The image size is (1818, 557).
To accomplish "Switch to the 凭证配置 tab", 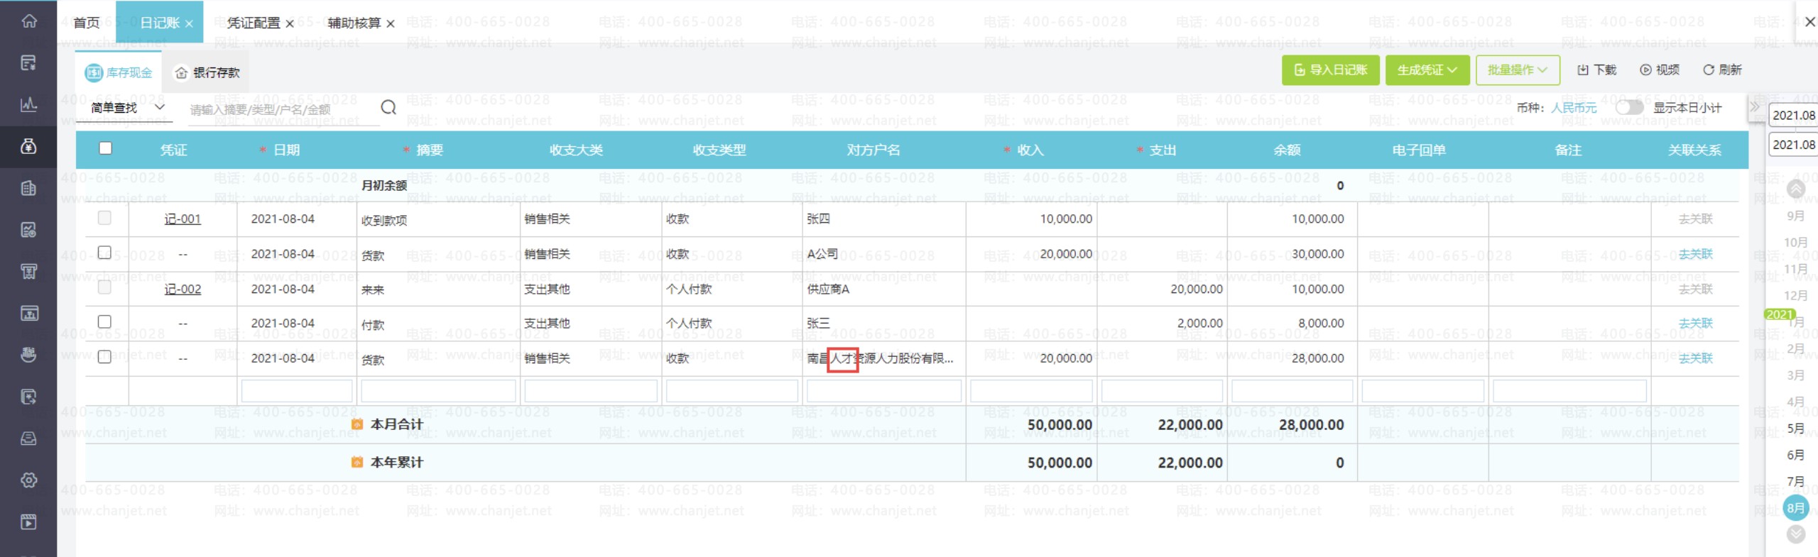I will click(x=254, y=23).
